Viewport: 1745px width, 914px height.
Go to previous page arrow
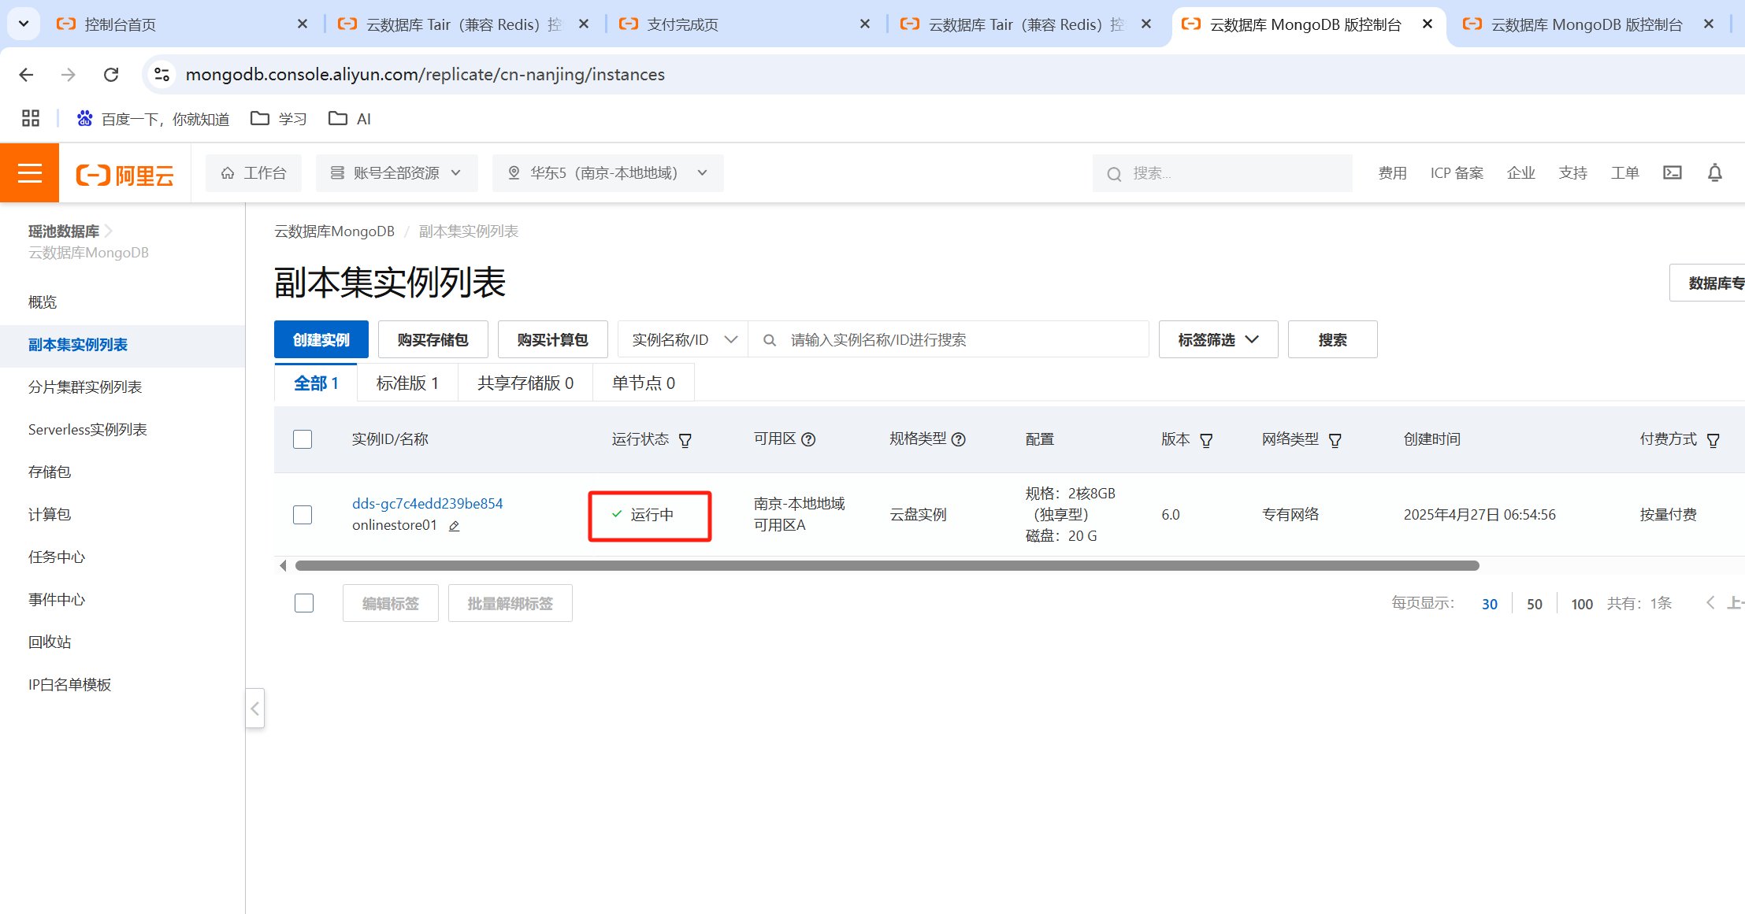[x=1710, y=603]
